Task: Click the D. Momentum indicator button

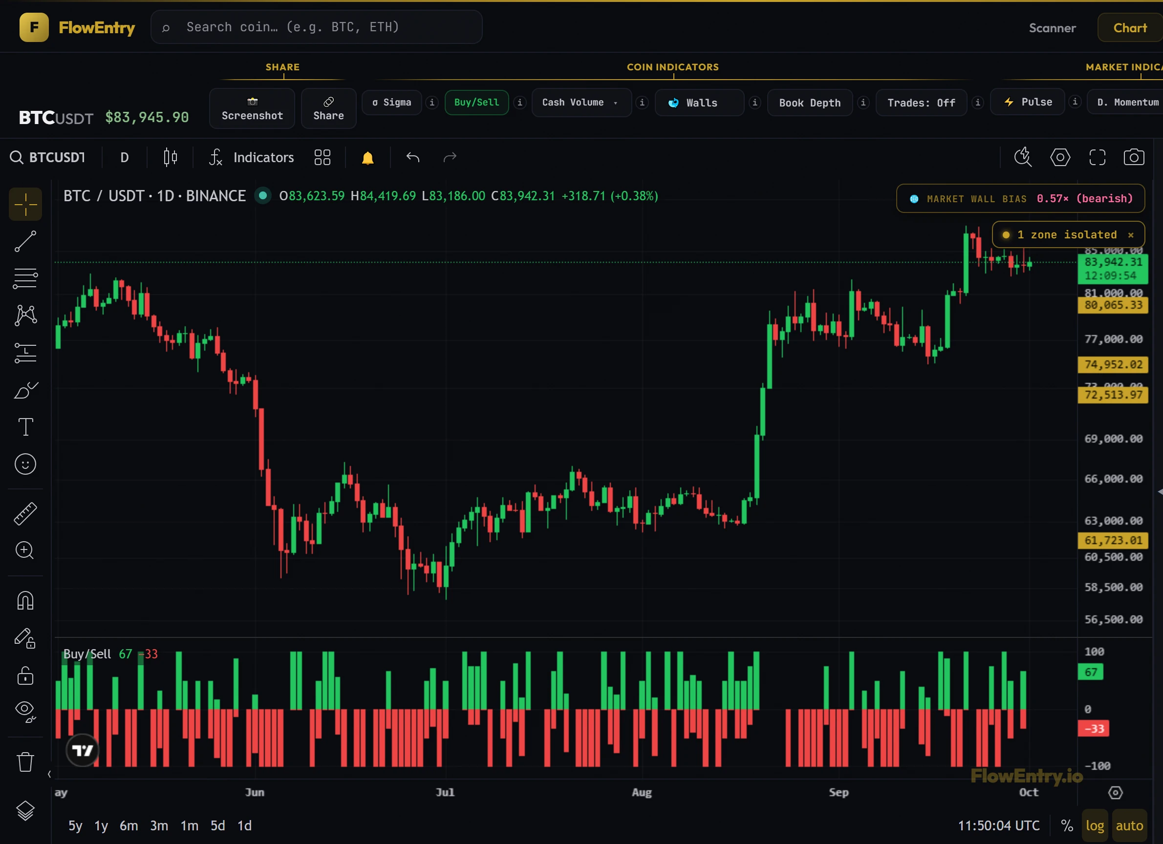Action: (1125, 102)
